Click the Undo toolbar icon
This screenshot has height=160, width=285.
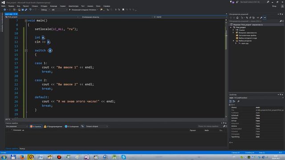pyautogui.click(x=30, y=10)
